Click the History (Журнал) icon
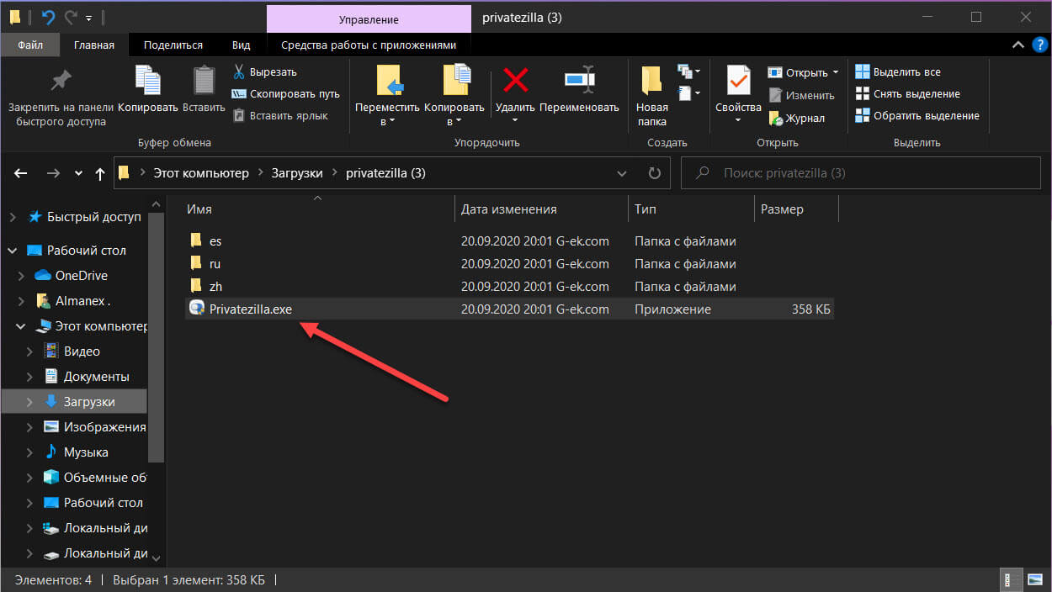 coord(776,119)
